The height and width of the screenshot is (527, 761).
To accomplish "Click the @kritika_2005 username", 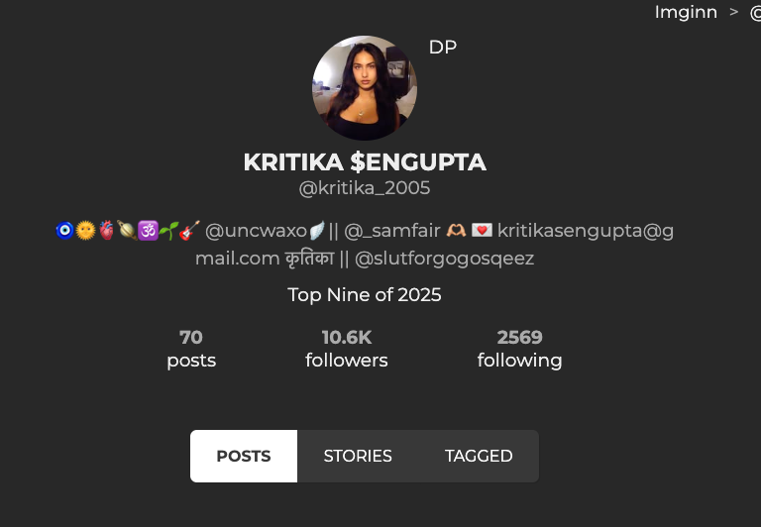I will 365,188.
